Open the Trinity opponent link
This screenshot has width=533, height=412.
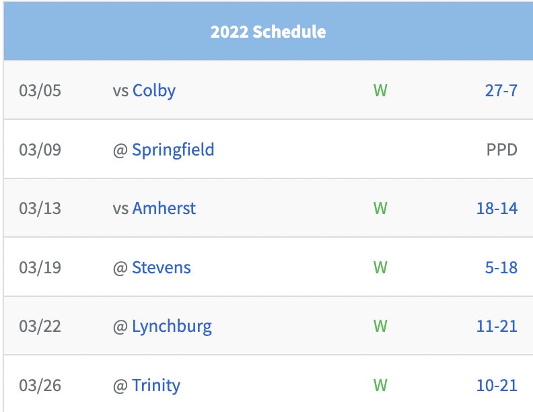click(156, 385)
